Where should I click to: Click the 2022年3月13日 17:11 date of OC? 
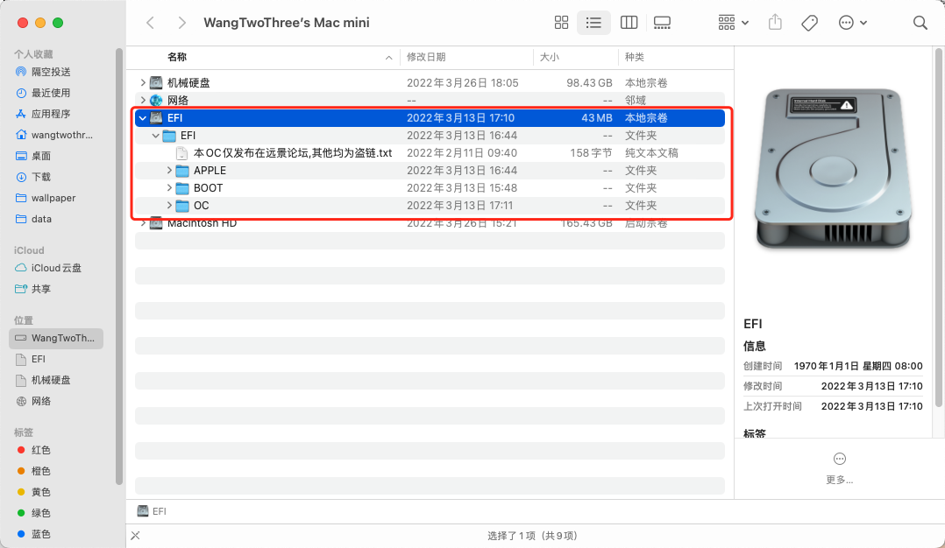(460, 205)
